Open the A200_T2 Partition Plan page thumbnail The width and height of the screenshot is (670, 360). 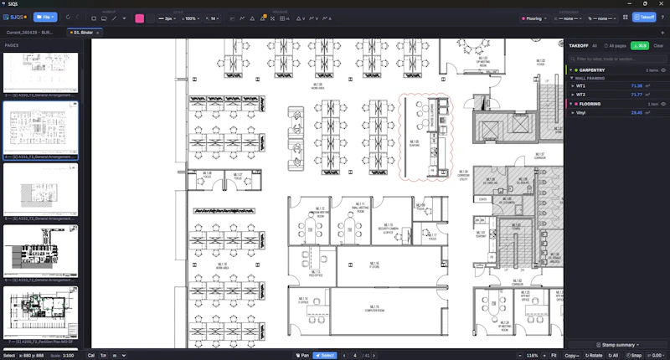(40, 313)
